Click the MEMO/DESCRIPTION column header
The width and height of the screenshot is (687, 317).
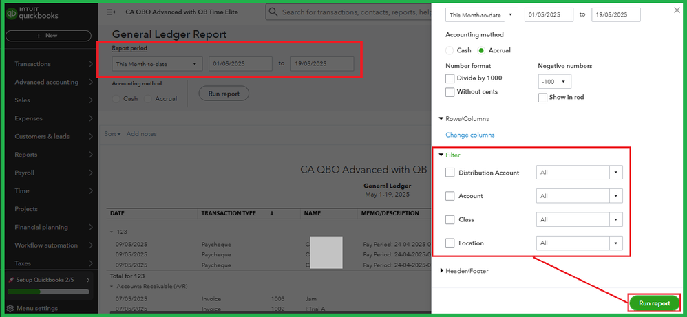click(x=390, y=214)
